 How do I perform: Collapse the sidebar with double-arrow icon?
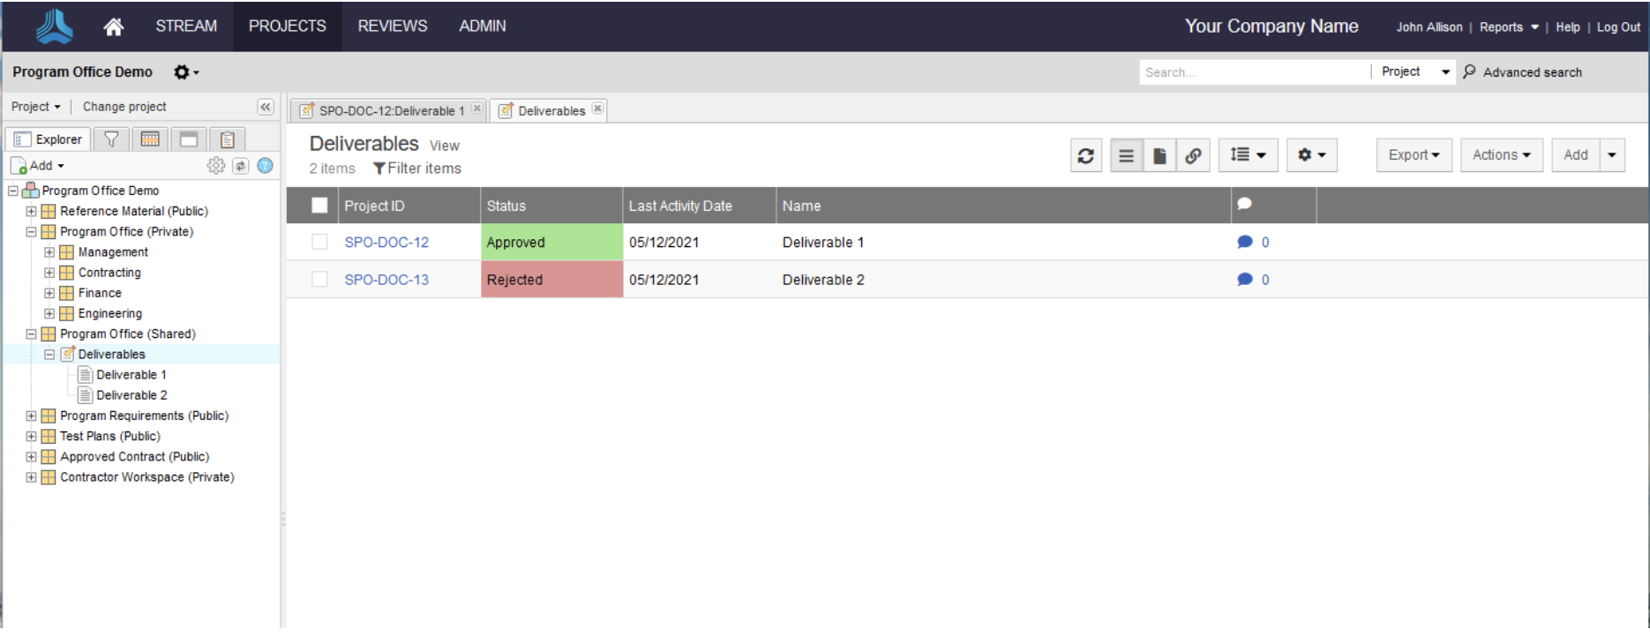coord(265,107)
